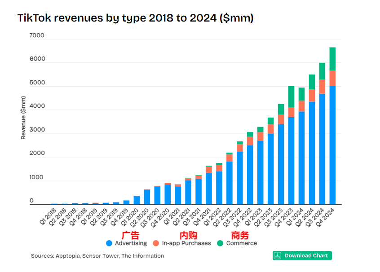Image resolution: width=380 pixels, height=272 pixels.
Task: Click the Q4 2019 x-axis label
Action: (119, 217)
